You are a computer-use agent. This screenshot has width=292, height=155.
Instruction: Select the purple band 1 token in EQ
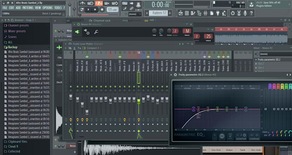coord(194,109)
